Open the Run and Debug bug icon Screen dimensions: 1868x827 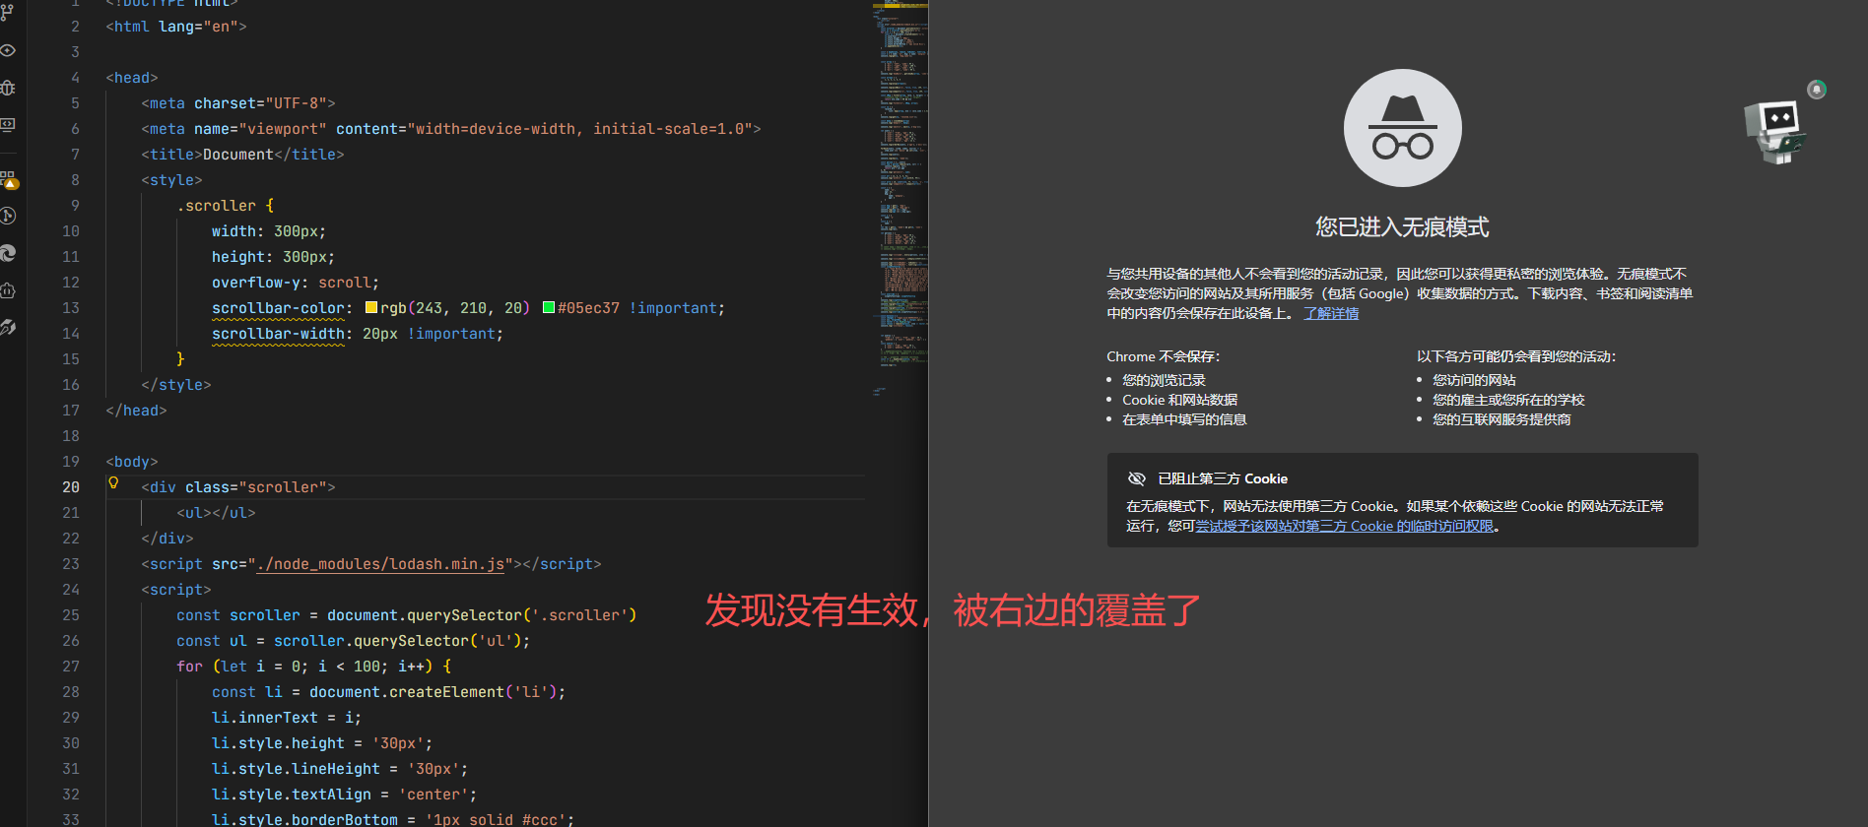(x=8, y=88)
